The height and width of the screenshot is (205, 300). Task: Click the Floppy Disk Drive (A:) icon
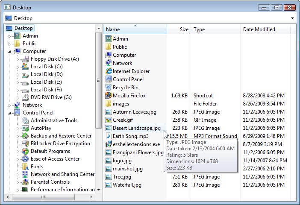click(25, 59)
